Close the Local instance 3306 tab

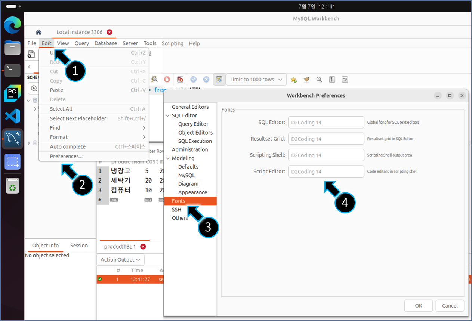pos(109,32)
